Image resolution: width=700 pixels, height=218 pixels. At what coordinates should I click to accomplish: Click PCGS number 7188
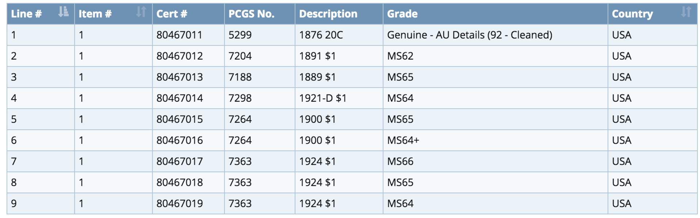(x=240, y=77)
